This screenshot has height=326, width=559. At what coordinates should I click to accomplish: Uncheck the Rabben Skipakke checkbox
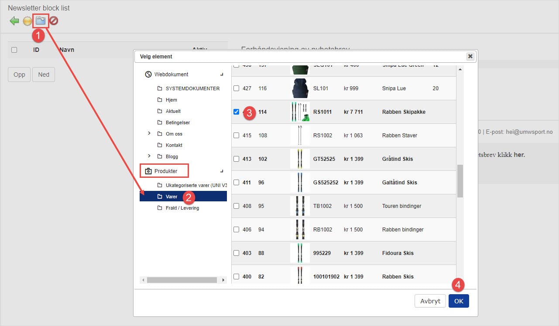[x=236, y=112]
